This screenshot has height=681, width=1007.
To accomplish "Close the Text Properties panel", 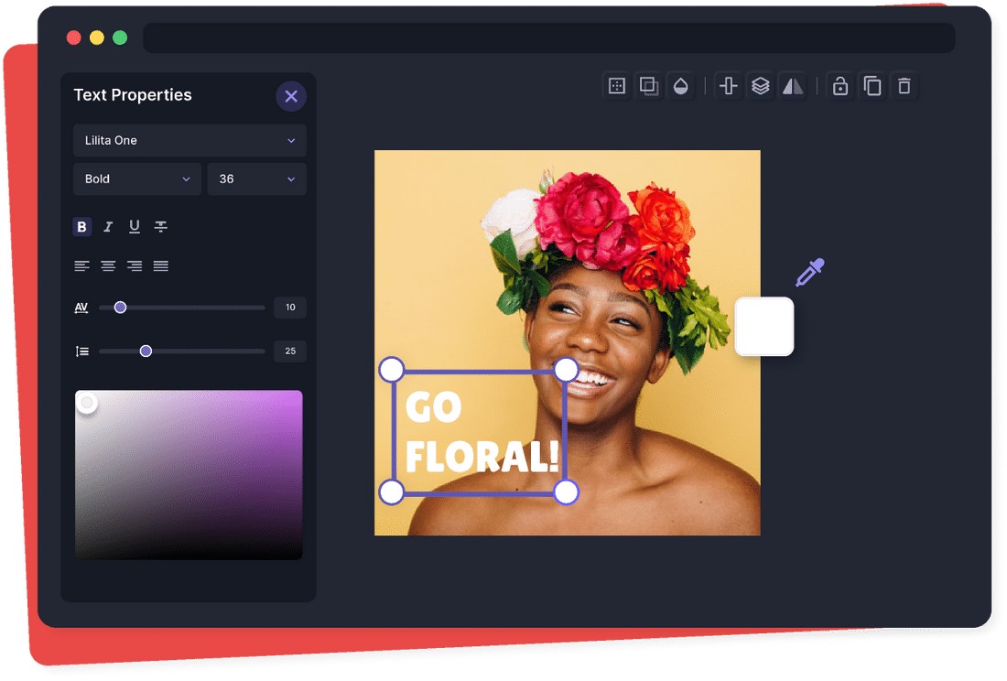I will [291, 96].
